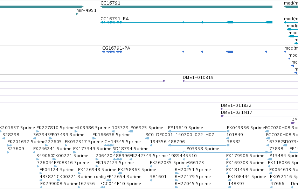Select EST EK126948.5prime
Screen dimensions: 298x189
point(97,170)
